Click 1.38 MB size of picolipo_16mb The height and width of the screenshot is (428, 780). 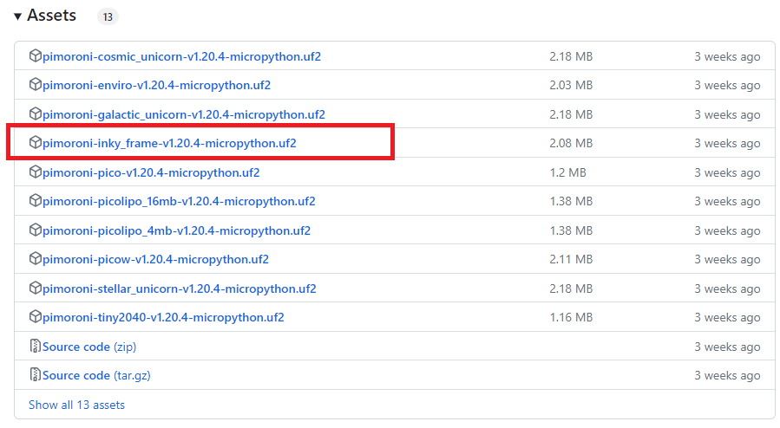tap(571, 202)
